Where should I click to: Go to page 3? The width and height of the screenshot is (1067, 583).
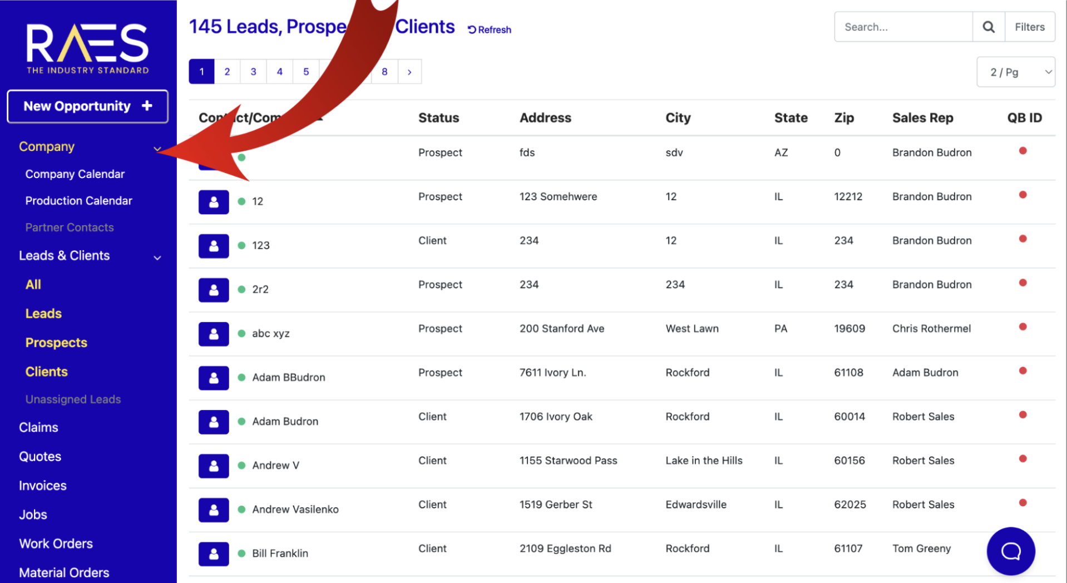(x=253, y=72)
